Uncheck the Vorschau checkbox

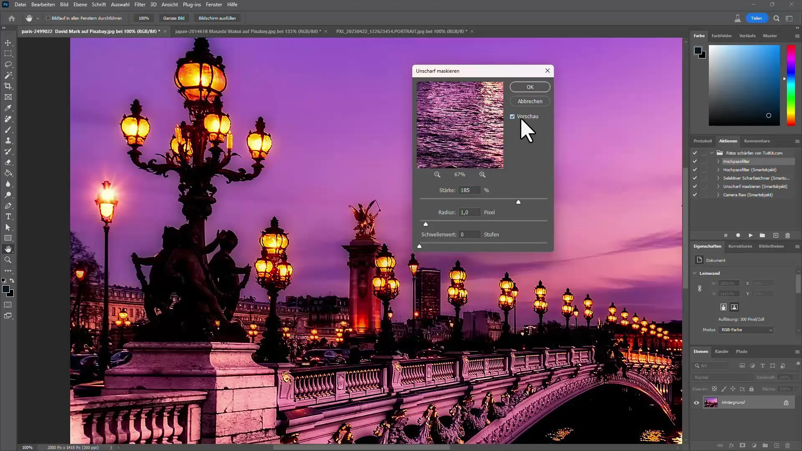(512, 117)
